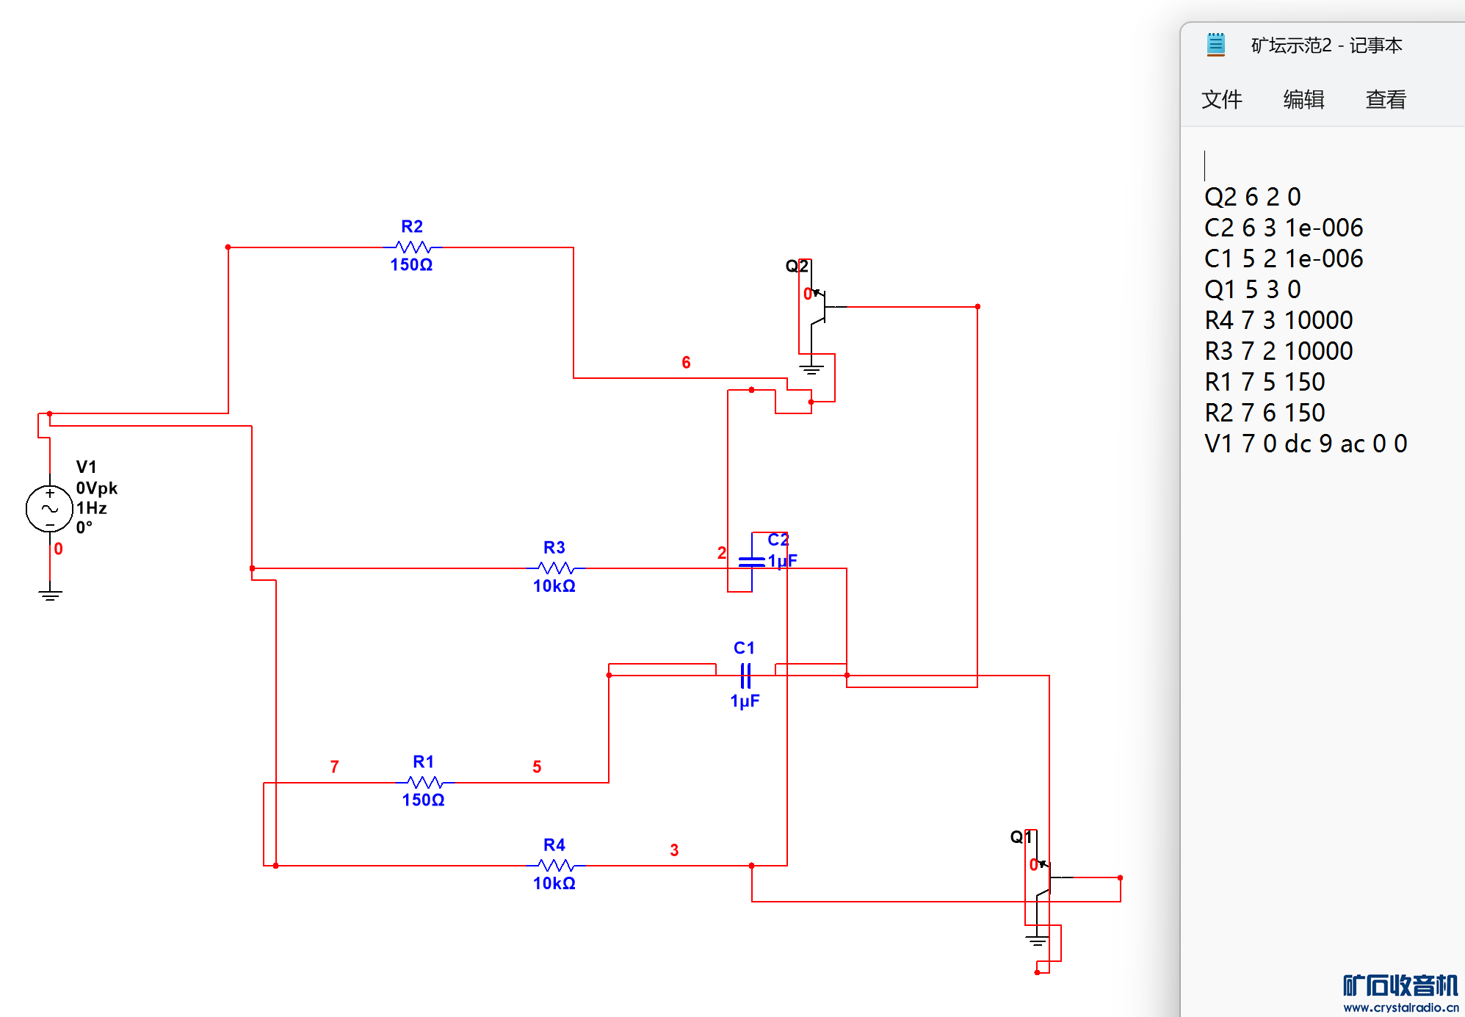Screen dimensions: 1465x1017
Task: Select the ground symbol under Q1
Action: [1037, 939]
